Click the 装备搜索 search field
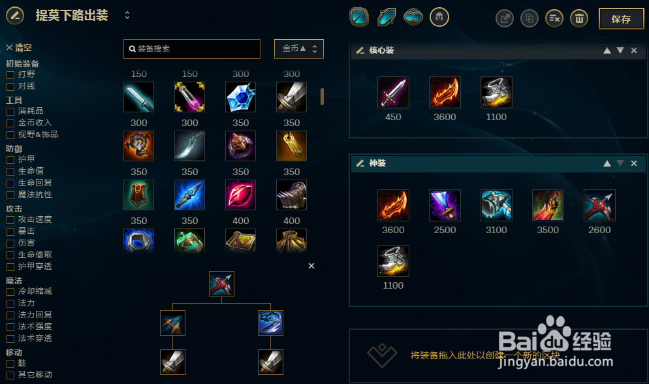The height and width of the screenshot is (384, 649). [192, 49]
